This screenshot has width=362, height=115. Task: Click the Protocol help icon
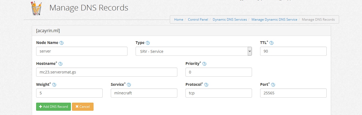pyautogui.click(x=206, y=85)
